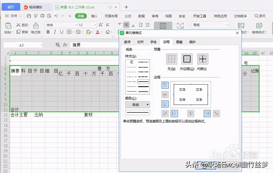Open the 公式 ribbon tab
The width and height of the screenshot is (273, 173).
(128, 16)
